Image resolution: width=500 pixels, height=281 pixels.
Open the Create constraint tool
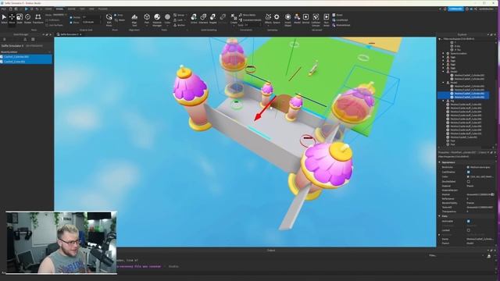[234, 19]
